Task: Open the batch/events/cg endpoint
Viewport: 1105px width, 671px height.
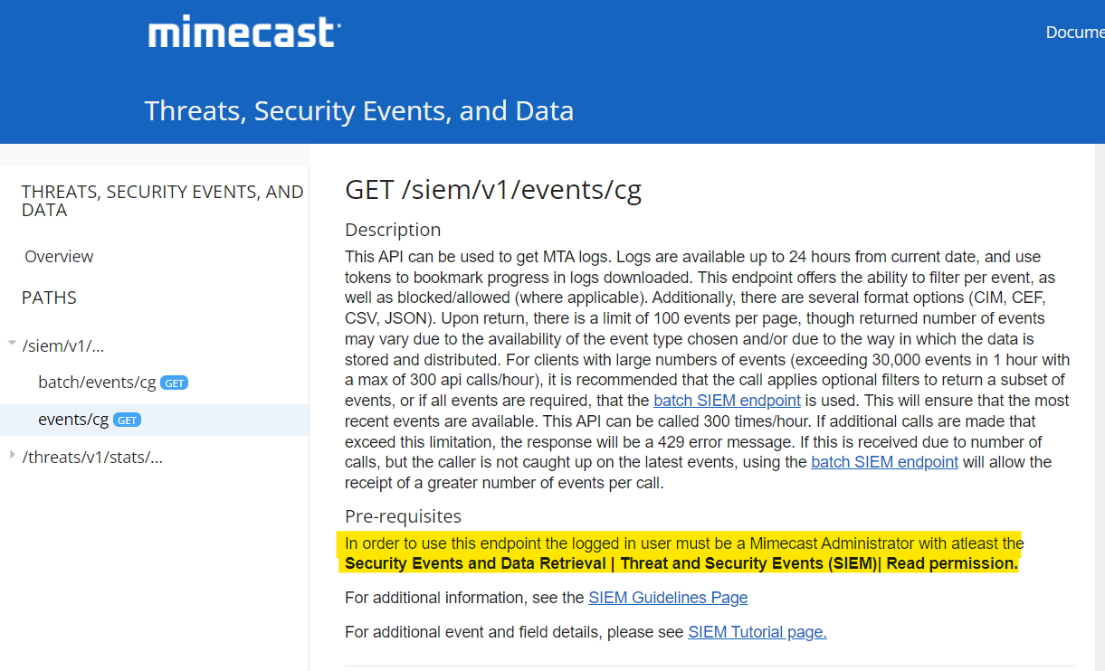Action: coord(97,383)
